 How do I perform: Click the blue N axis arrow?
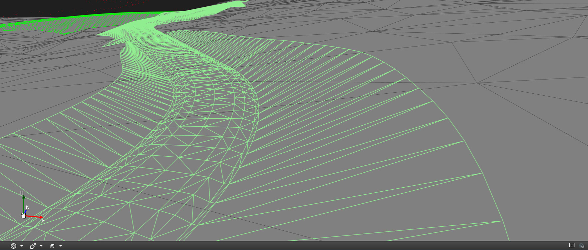click(x=26, y=211)
